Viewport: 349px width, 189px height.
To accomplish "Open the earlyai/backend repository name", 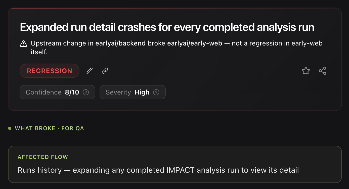I will [x=120, y=43].
